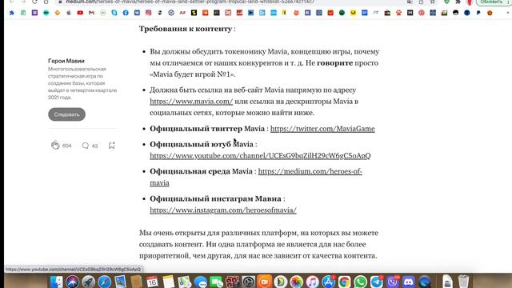Screen dimensions: 512x288
Task: Open the Mavia YouTube channel link
Action: (x=260, y=156)
